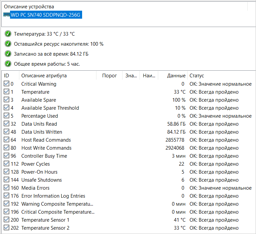Click the Available Spare value 100 %
The width and height of the screenshot is (256, 234).
(x=179, y=100)
